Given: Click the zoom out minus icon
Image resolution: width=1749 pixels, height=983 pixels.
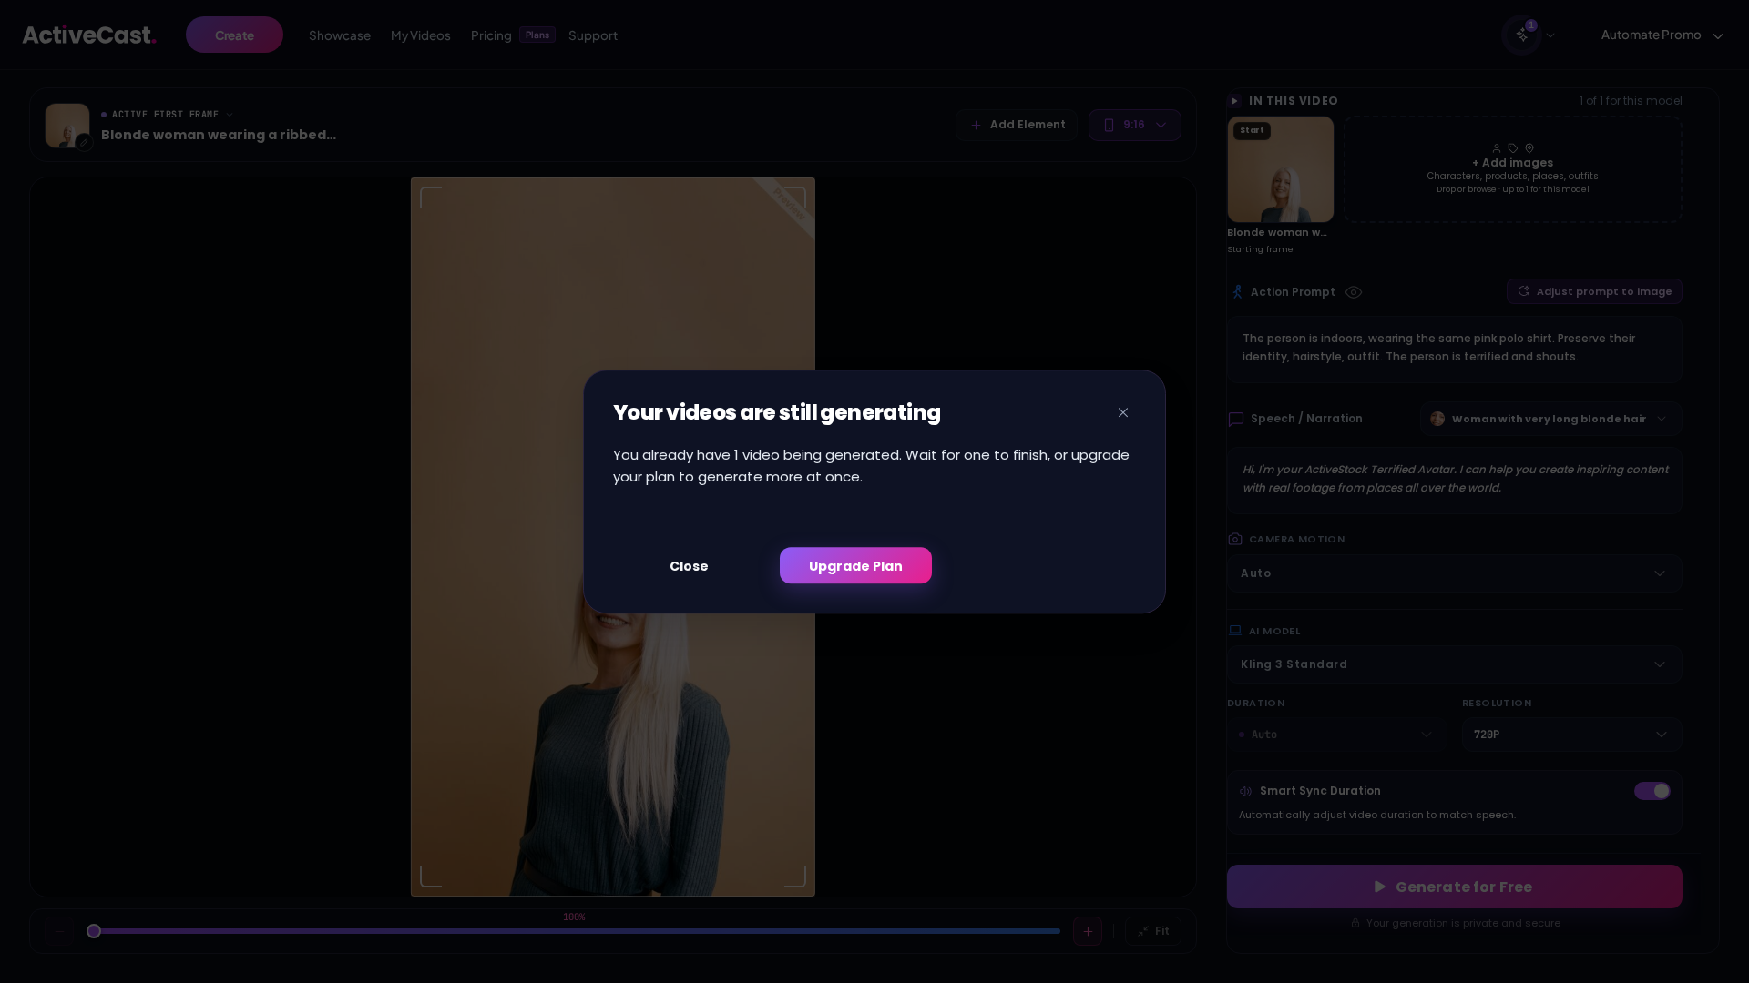Looking at the screenshot, I should 59,931.
